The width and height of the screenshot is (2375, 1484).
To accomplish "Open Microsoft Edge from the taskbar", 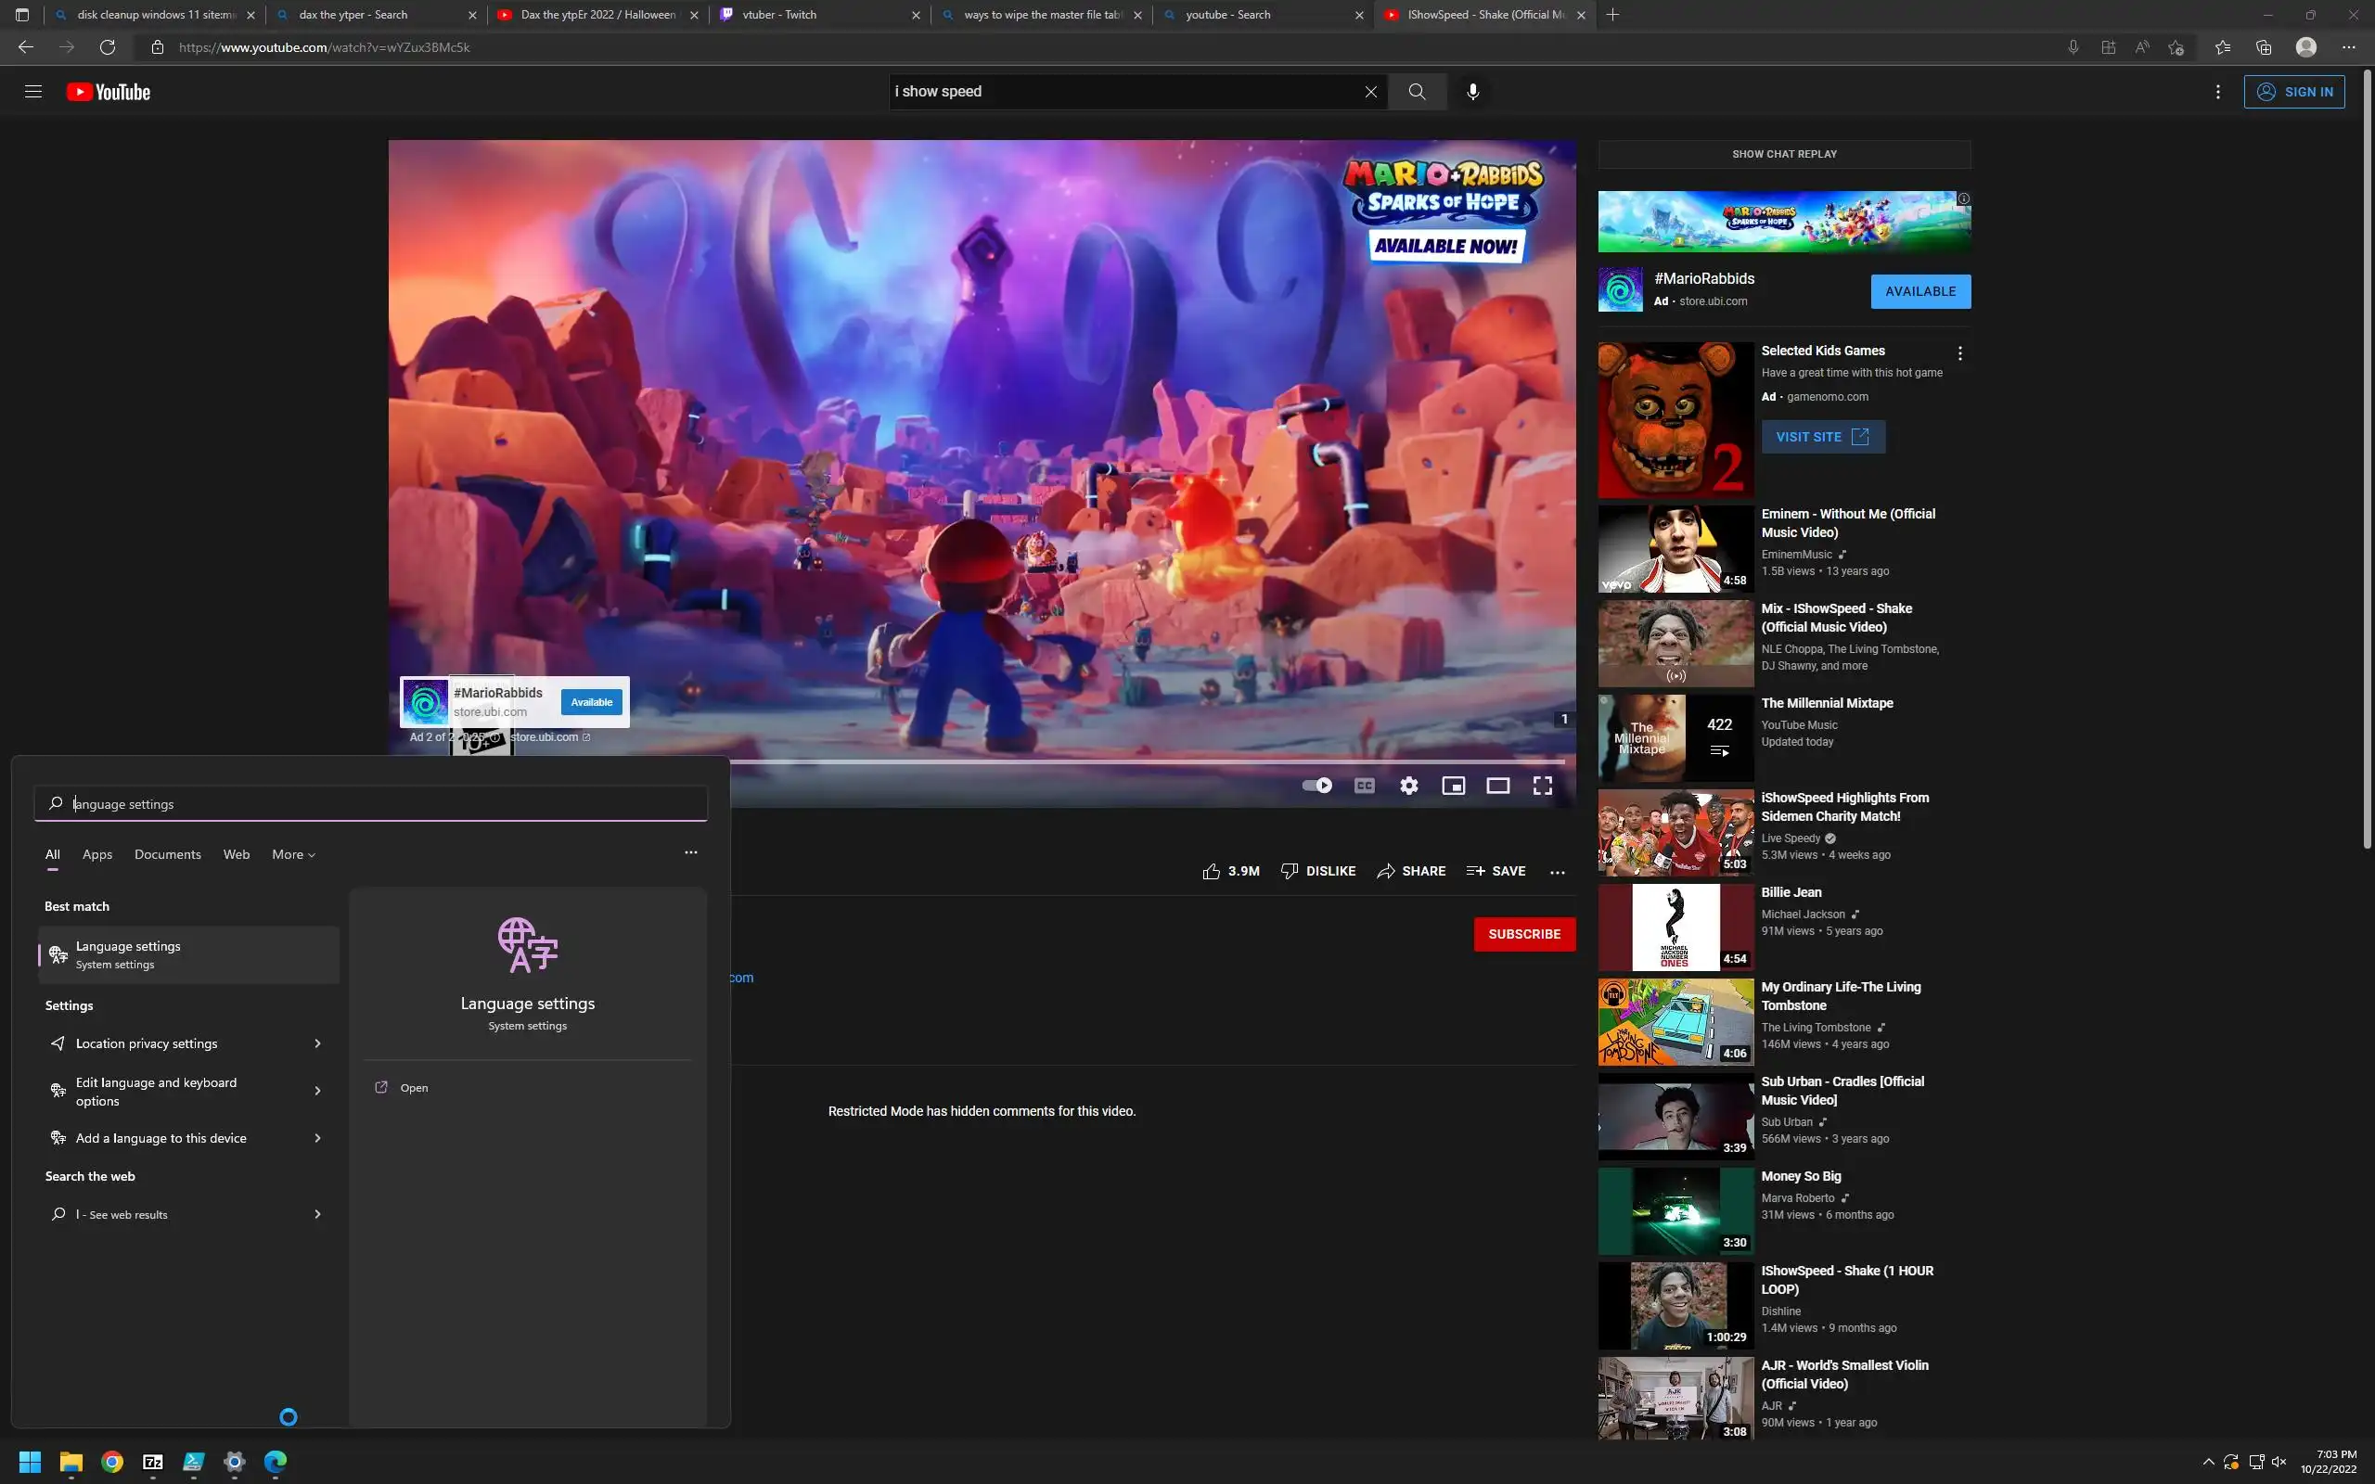I will 276,1462.
